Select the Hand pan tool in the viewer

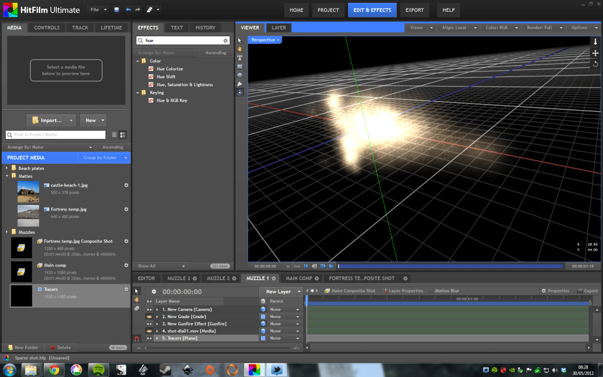[239, 49]
